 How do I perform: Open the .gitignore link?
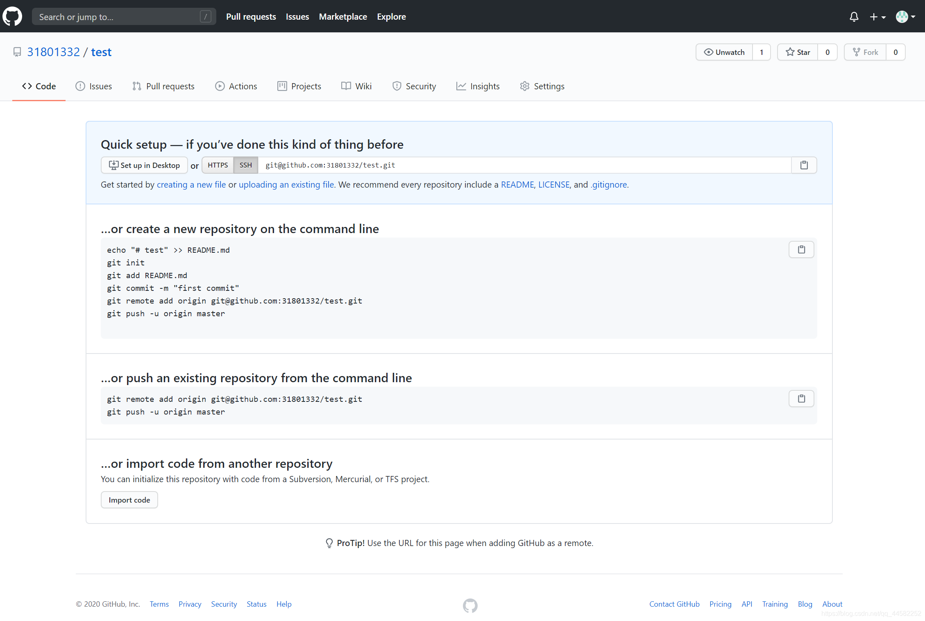point(609,185)
